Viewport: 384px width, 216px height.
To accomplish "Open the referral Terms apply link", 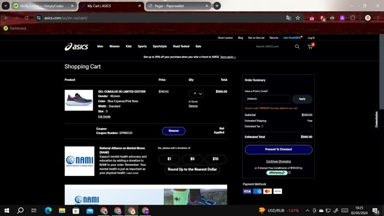I will tap(228, 57).
